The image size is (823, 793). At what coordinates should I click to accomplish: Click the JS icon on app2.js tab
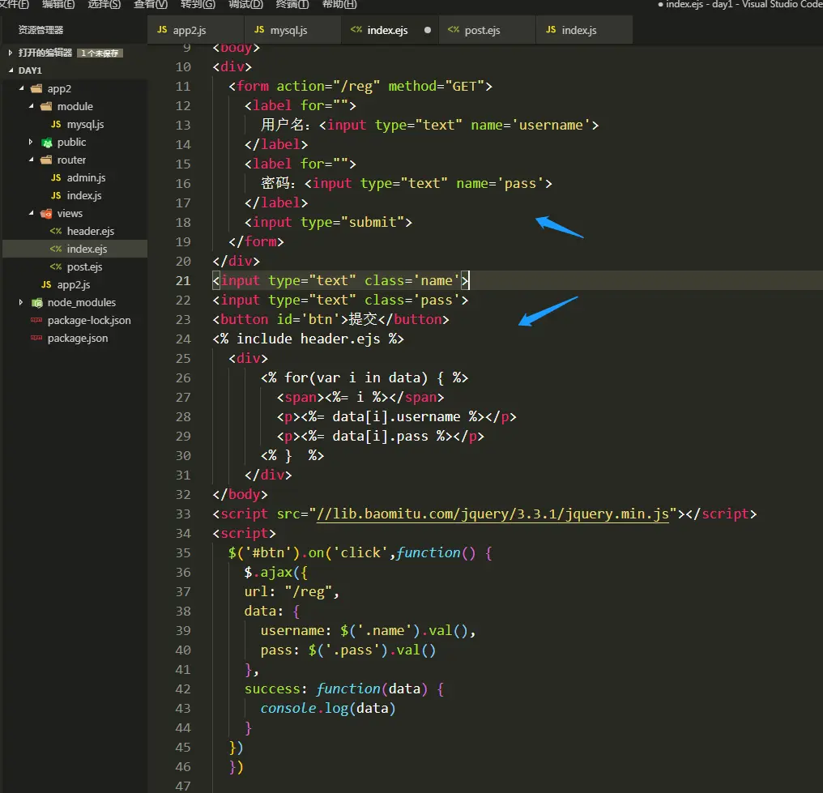pyautogui.click(x=162, y=29)
